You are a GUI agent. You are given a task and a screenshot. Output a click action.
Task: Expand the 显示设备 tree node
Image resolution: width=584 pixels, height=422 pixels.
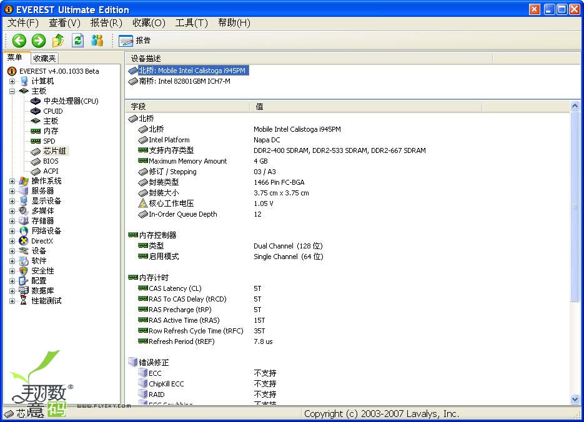(12, 202)
